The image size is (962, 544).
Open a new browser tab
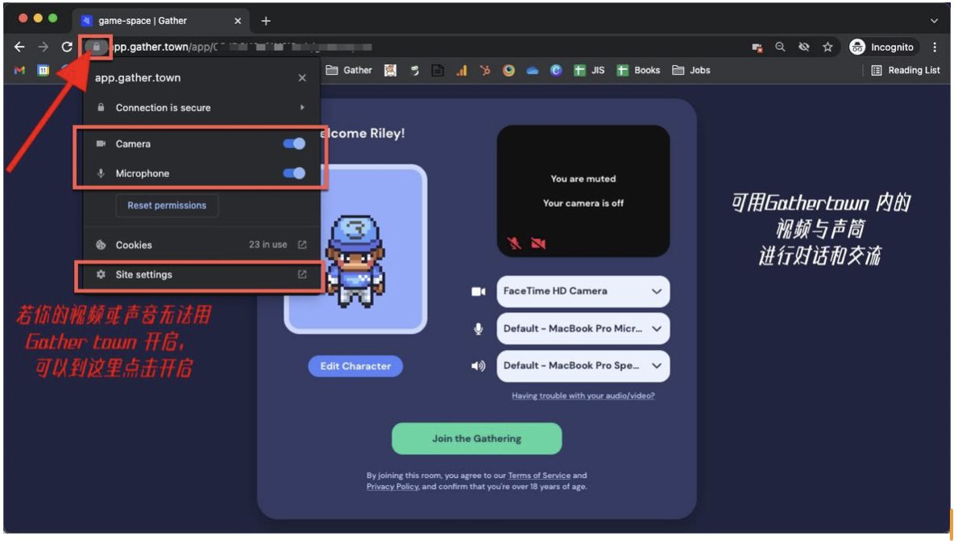266,21
